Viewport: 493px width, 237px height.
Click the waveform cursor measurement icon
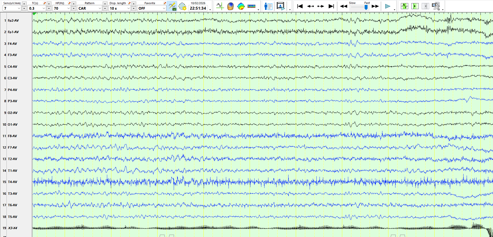point(220,6)
